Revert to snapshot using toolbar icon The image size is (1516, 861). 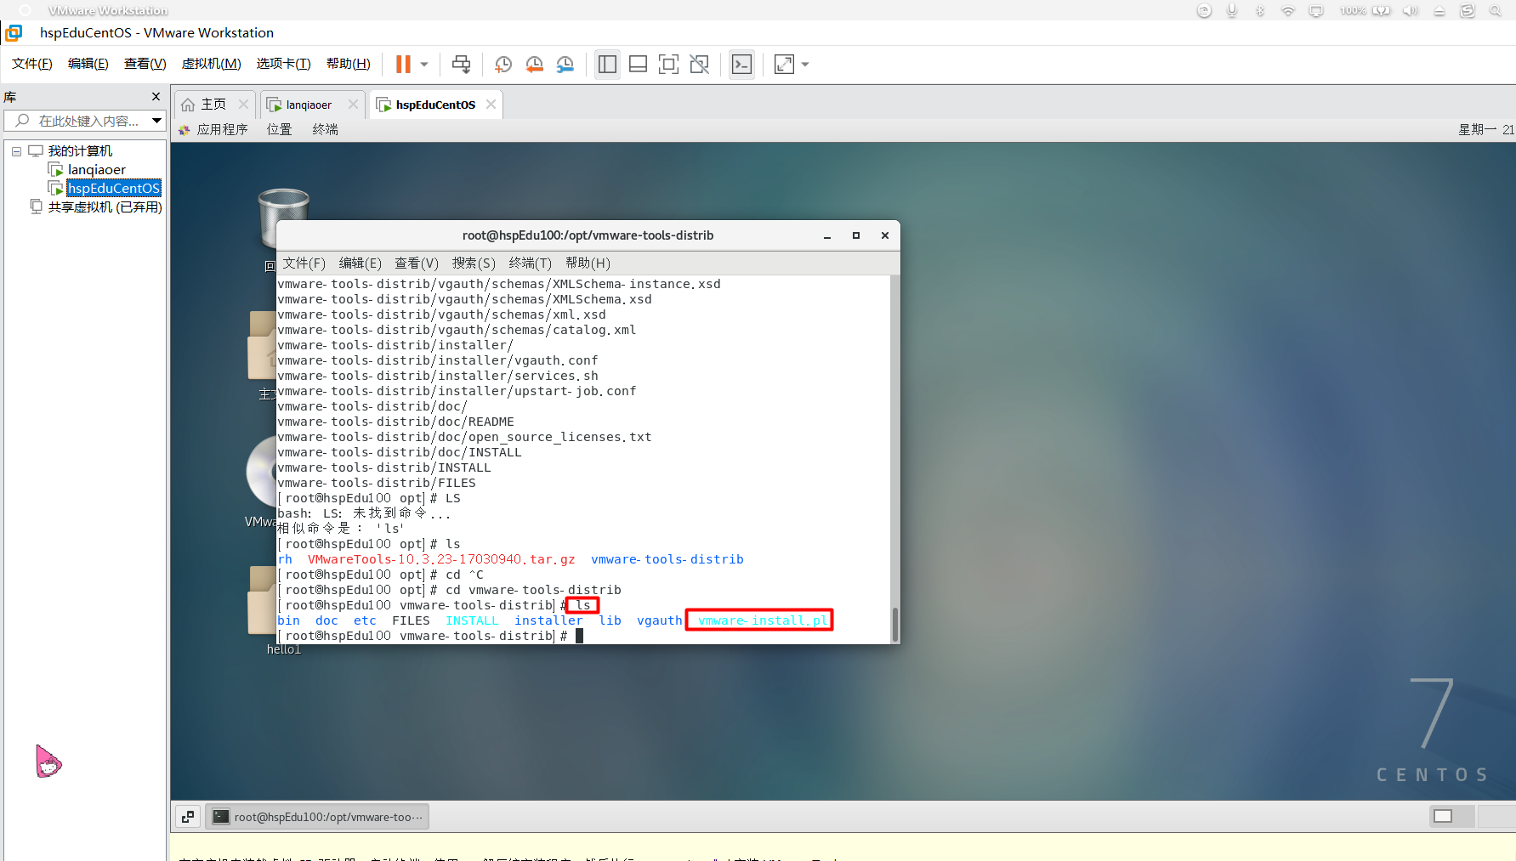click(534, 65)
